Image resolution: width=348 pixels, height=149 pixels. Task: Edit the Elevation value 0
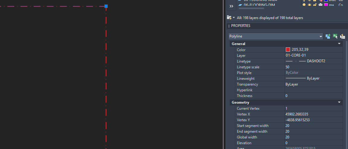click(x=314, y=143)
